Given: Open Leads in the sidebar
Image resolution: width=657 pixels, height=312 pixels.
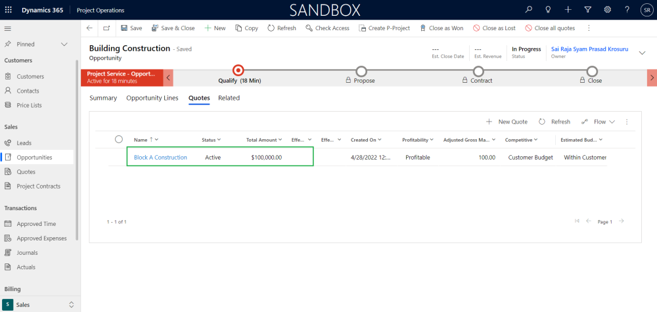Looking at the screenshot, I should [x=24, y=143].
